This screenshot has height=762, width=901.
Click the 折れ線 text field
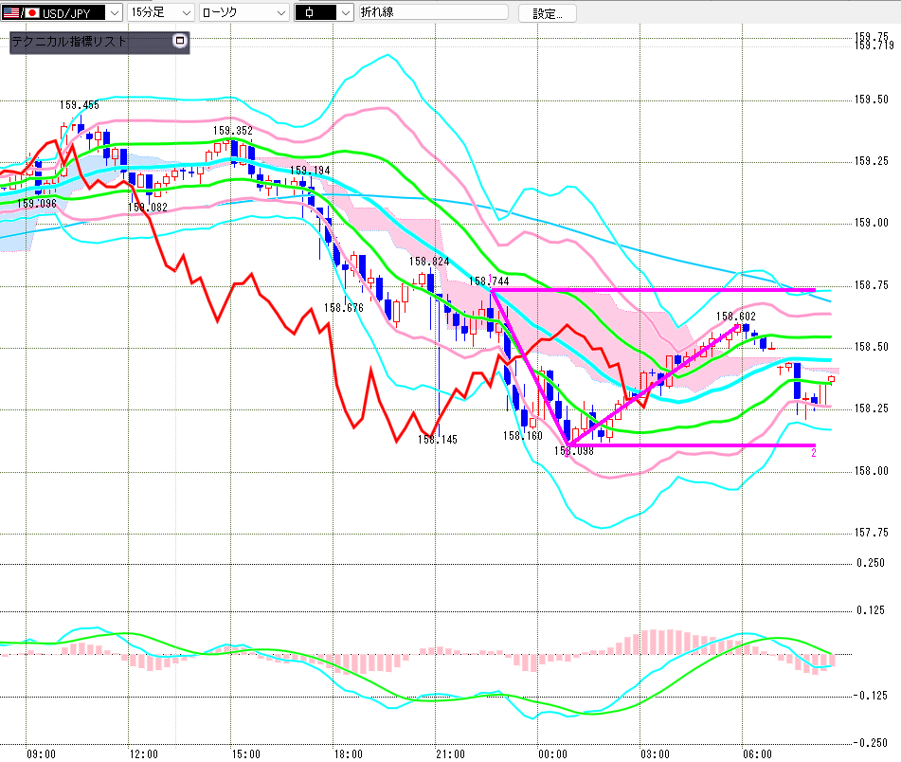tap(438, 13)
